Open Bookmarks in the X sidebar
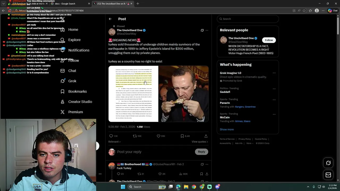The image size is (340, 191). 74,91
